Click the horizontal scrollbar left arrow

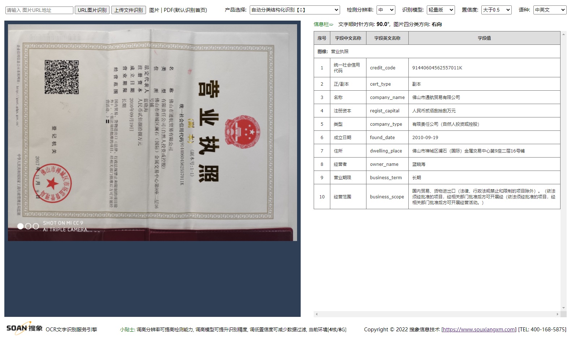click(x=317, y=314)
